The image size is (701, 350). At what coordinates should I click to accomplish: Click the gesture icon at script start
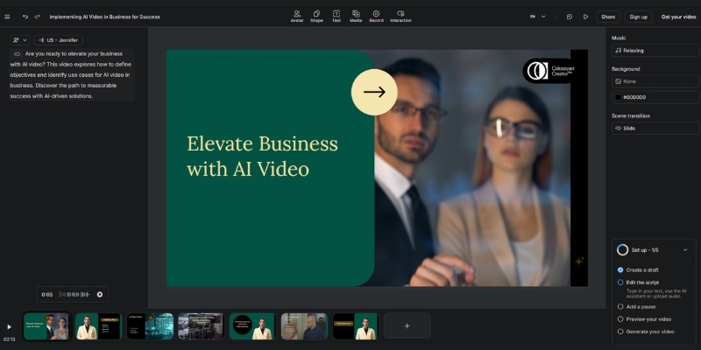(x=17, y=54)
